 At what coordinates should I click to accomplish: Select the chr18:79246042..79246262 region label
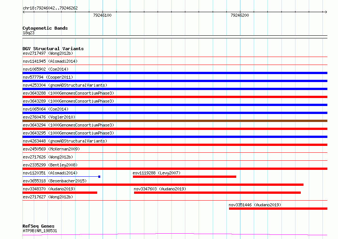click(x=50, y=8)
